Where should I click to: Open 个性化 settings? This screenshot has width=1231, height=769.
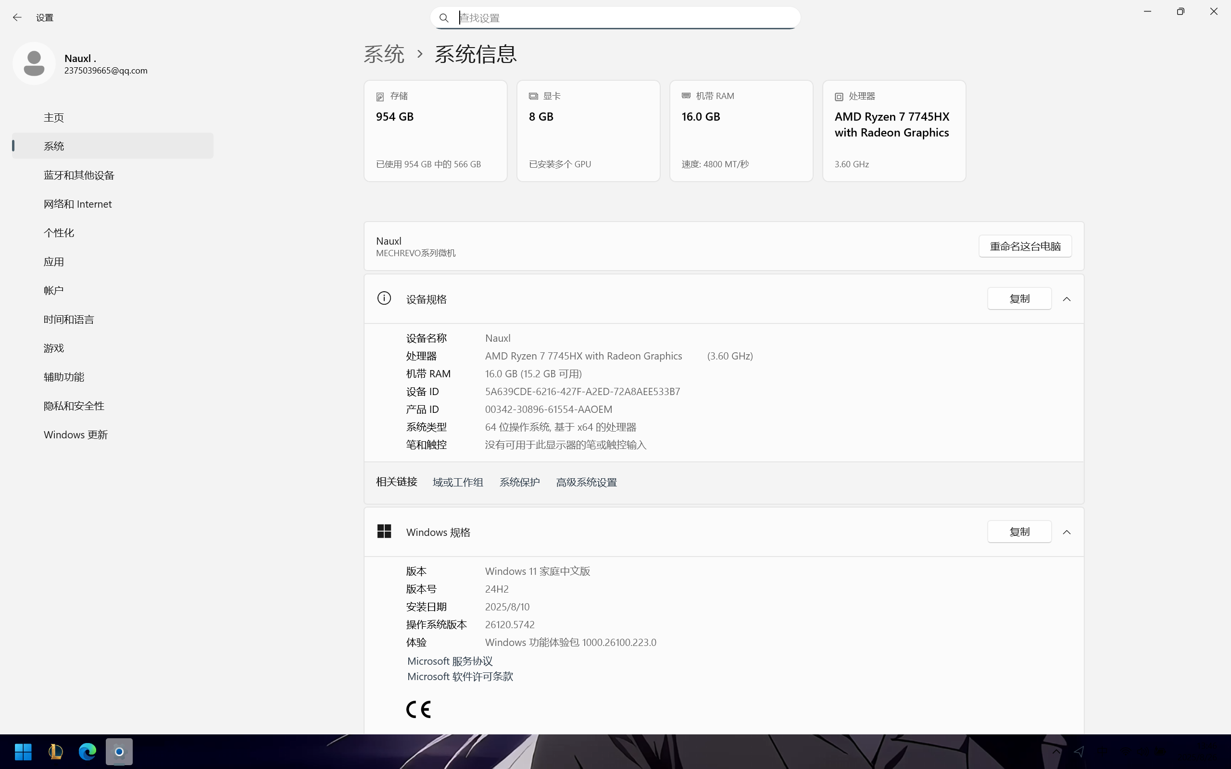click(x=113, y=233)
